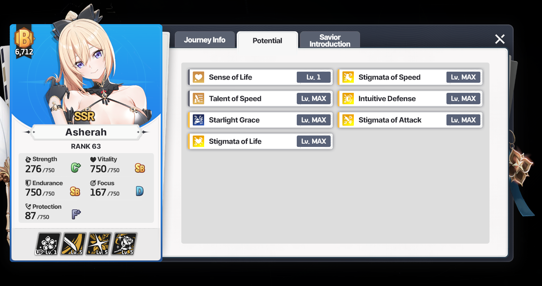This screenshot has width=542, height=286.
Task: Click the Starlight Grace Lv. MAX badge
Action: 314,120
